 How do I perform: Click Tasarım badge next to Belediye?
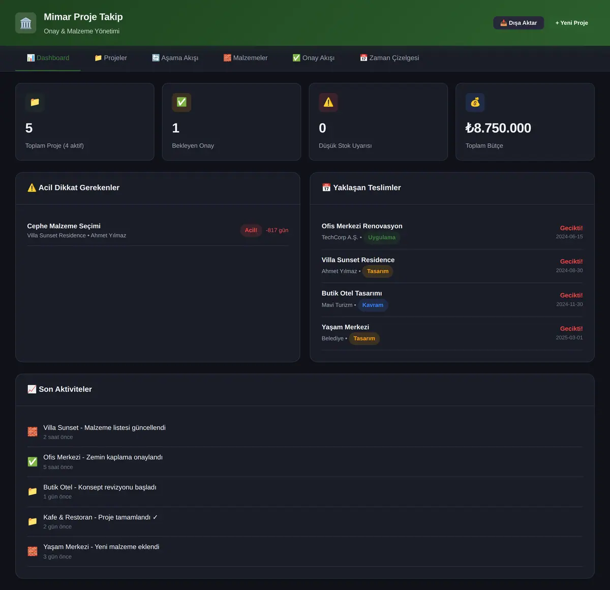[364, 338]
